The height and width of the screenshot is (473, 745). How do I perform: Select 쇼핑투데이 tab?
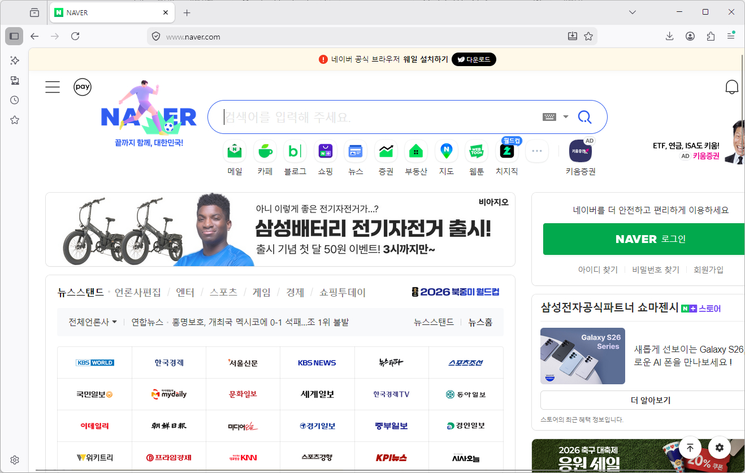click(x=343, y=292)
